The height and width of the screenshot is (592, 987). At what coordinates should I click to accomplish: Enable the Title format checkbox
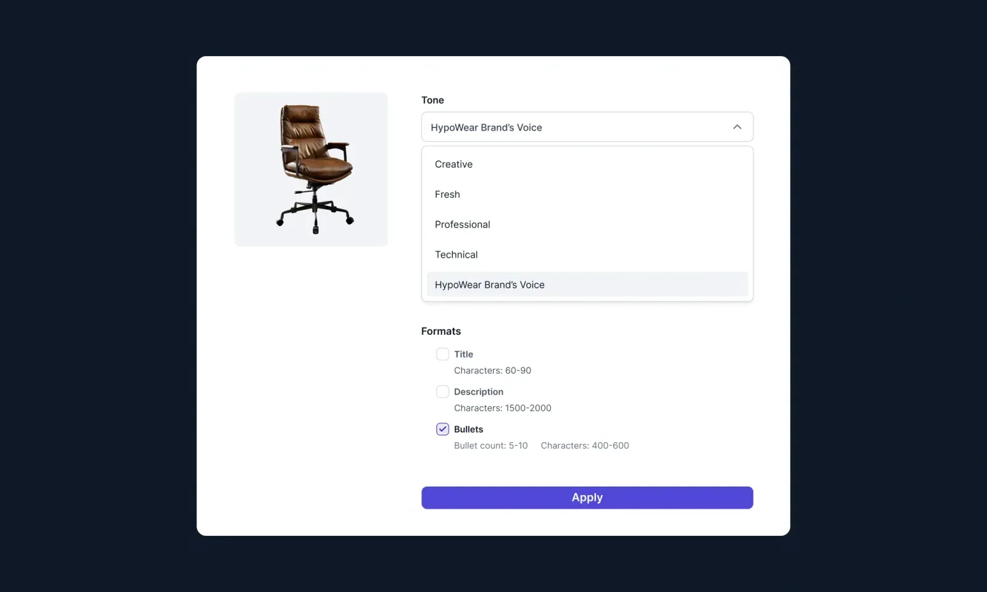click(442, 354)
